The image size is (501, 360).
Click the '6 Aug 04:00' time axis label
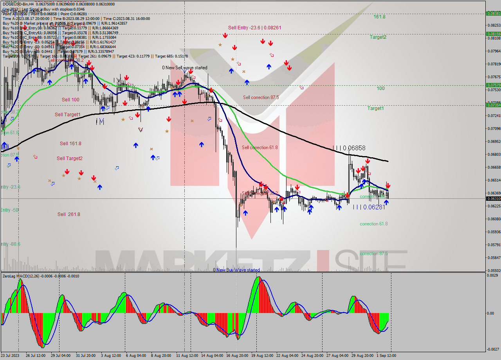pos(135,356)
